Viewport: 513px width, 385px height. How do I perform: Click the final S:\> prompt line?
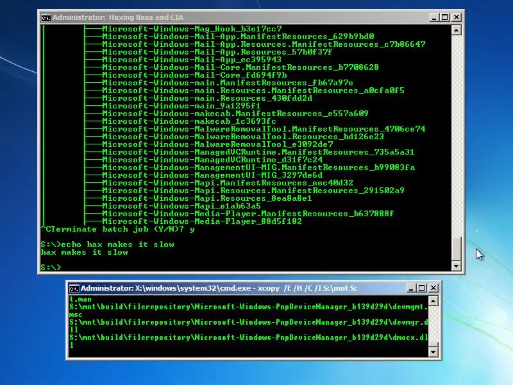tap(51, 267)
